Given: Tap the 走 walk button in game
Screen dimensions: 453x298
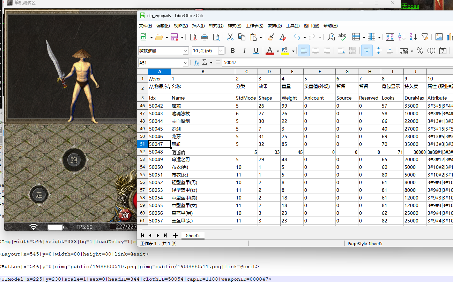Looking at the screenshot, I should (39, 195).
